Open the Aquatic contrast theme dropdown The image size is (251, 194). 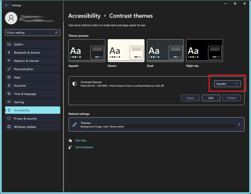228,84
